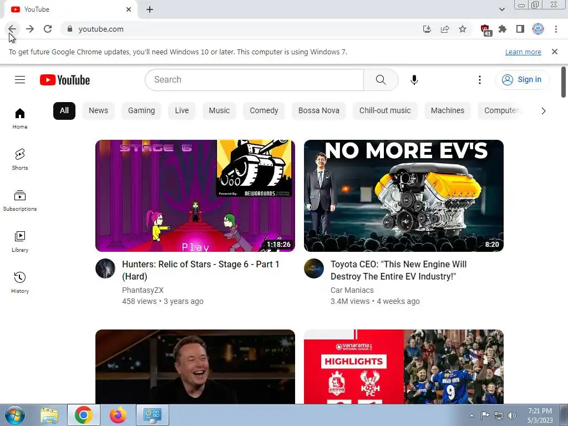
Task: Open the volume speaker tray icon
Action: [x=512, y=415]
